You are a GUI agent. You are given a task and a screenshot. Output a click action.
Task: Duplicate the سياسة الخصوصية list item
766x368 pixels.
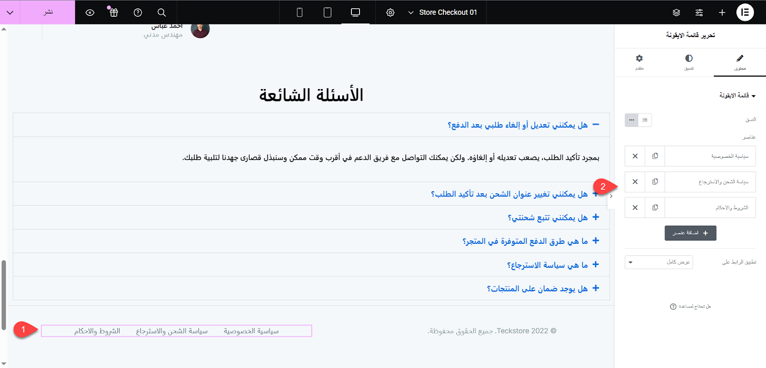point(655,156)
